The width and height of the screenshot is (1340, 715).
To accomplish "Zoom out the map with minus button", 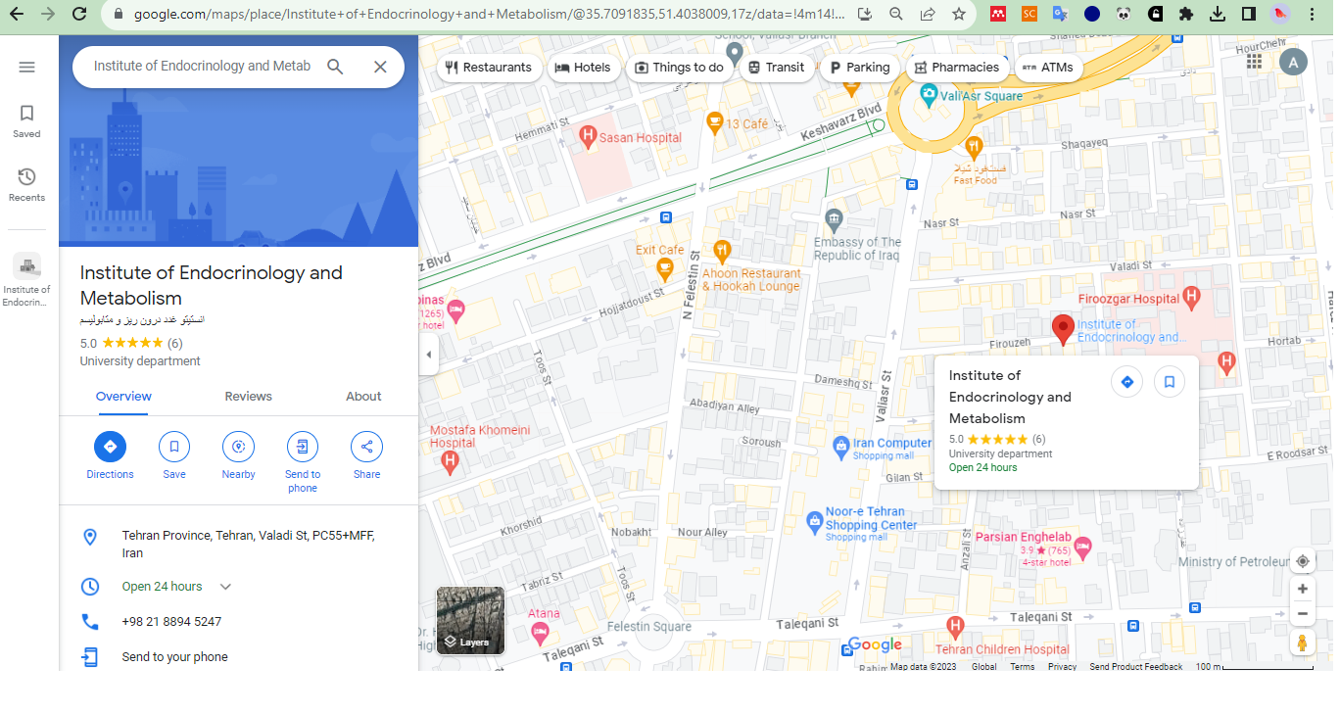I will coord(1303,614).
